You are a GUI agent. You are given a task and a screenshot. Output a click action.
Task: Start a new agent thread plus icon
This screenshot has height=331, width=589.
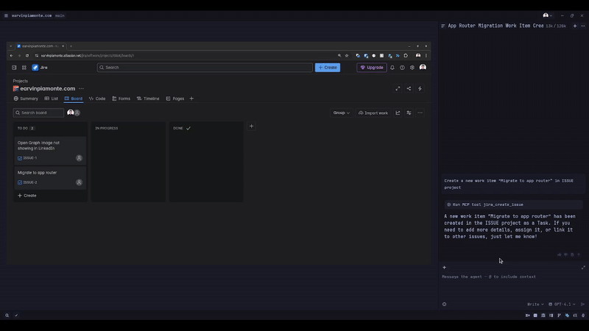coord(575,26)
